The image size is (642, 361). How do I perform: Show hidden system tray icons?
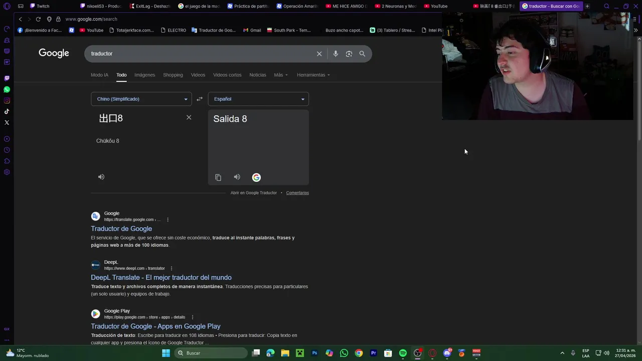click(x=562, y=353)
